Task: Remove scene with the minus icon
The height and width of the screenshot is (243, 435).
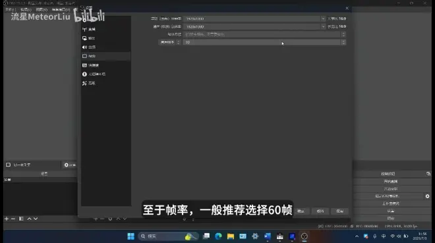Action: point(13,219)
